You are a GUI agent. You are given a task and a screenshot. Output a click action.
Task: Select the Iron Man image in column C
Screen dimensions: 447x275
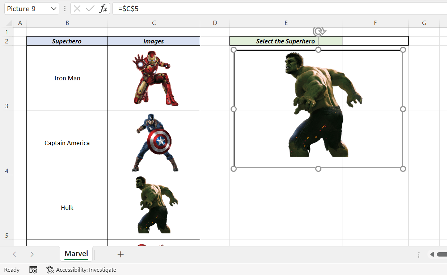pyautogui.click(x=153, y=77)
